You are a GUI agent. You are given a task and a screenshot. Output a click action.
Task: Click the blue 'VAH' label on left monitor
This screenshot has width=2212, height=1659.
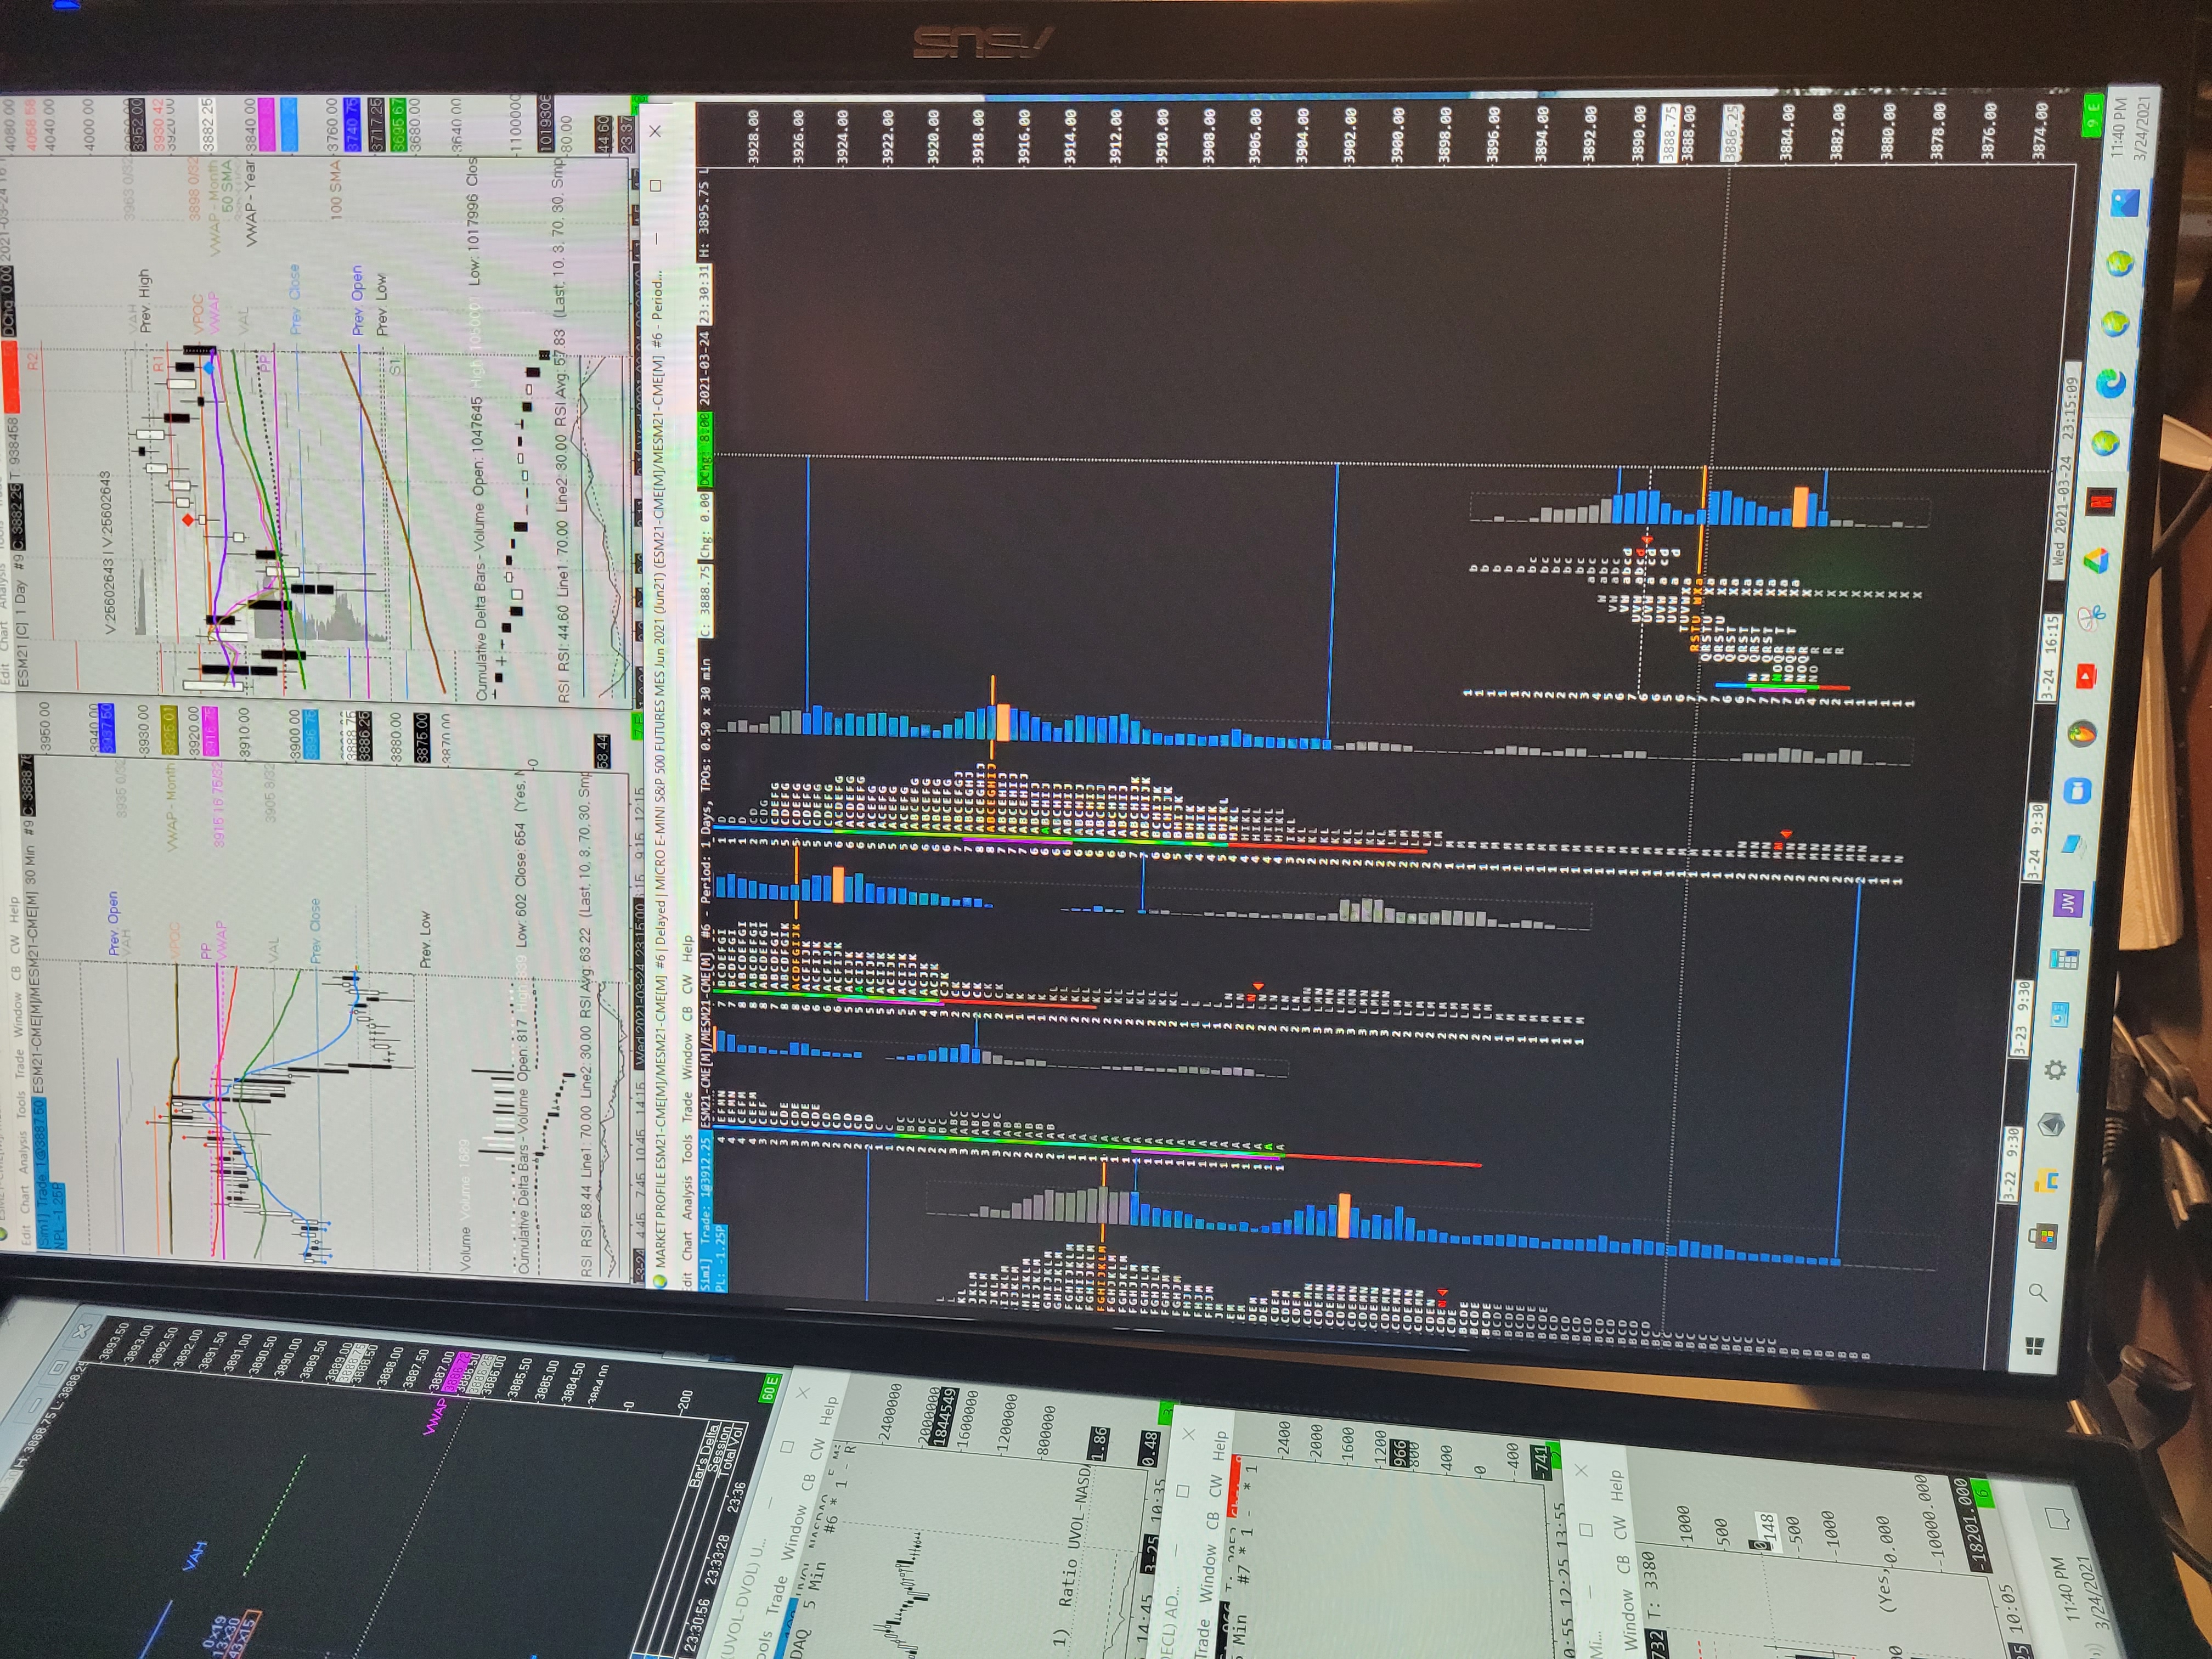(x=195, y=1556)
